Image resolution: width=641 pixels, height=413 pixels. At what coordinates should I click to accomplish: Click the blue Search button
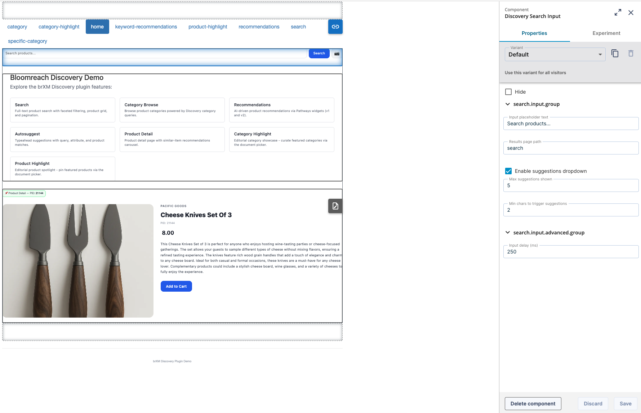click(x=319, y=53)
